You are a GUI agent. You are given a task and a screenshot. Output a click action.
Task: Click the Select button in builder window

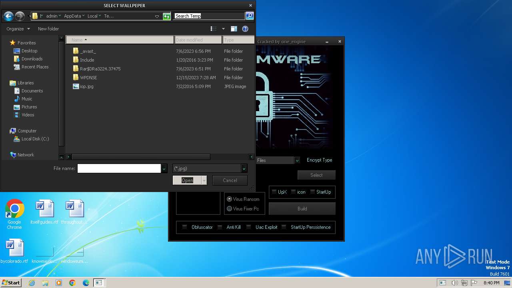click(316, 175)
